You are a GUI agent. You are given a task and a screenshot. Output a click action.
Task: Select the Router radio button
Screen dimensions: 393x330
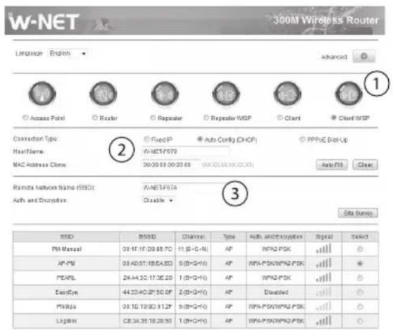coord(95,117)
